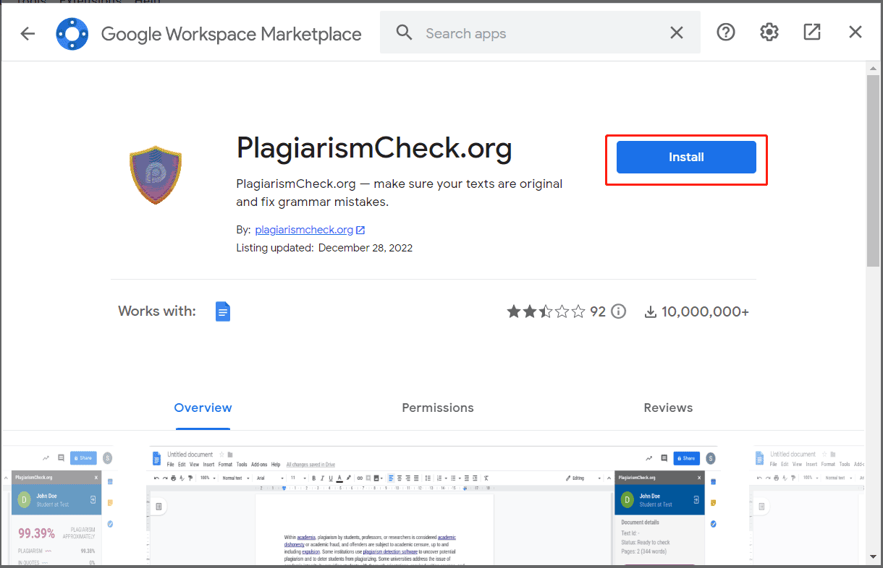This screenshot has width=883, height=568.
Task: Open the settings gear icon
Action: pos(769,33)
